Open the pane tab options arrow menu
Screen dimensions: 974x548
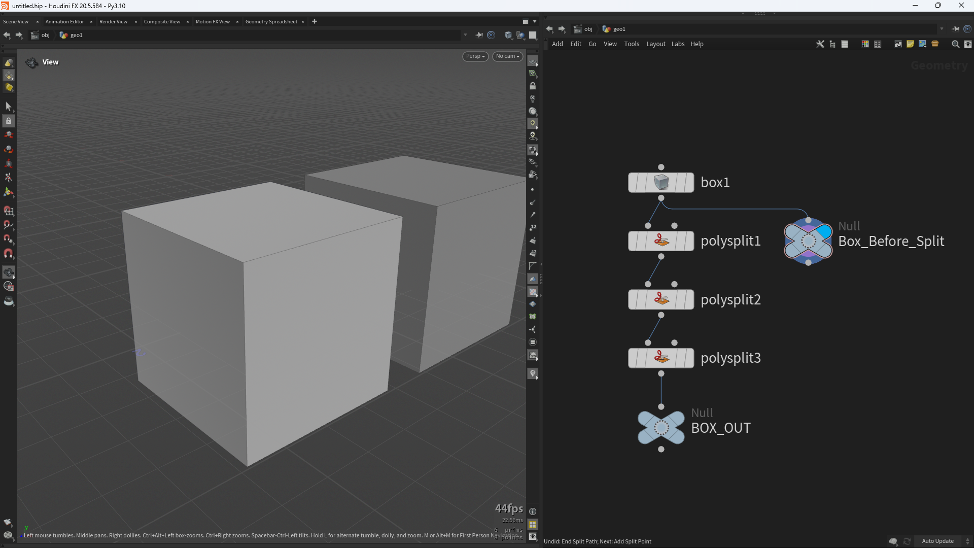[x=535, y=21]
